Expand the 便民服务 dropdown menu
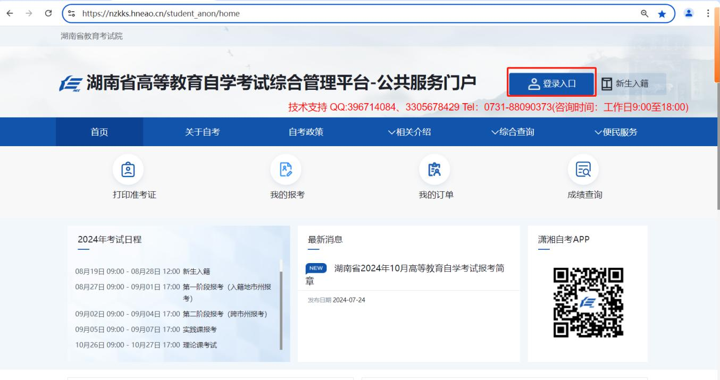 coord(616,132)
